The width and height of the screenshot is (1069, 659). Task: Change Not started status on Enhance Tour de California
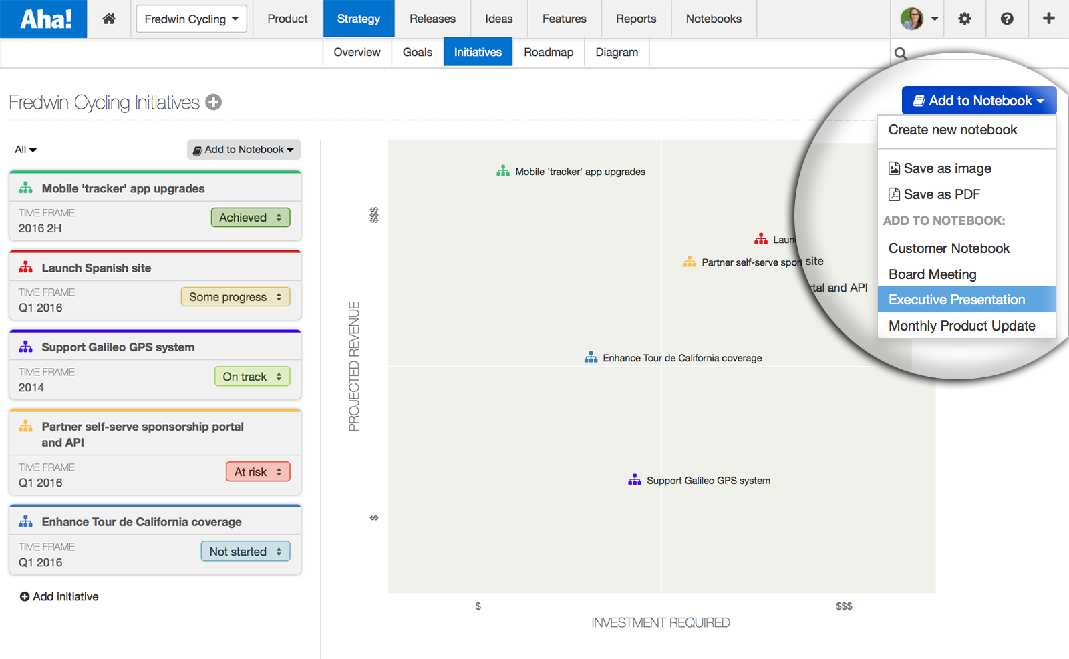[x=245, y=551]
